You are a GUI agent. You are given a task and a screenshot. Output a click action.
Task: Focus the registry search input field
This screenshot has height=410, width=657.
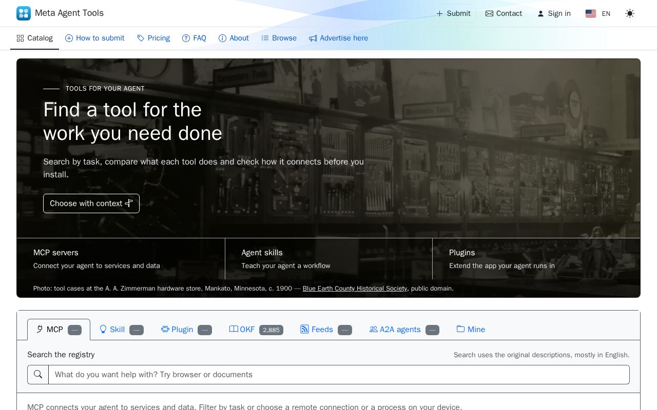(x=339, y=375)
